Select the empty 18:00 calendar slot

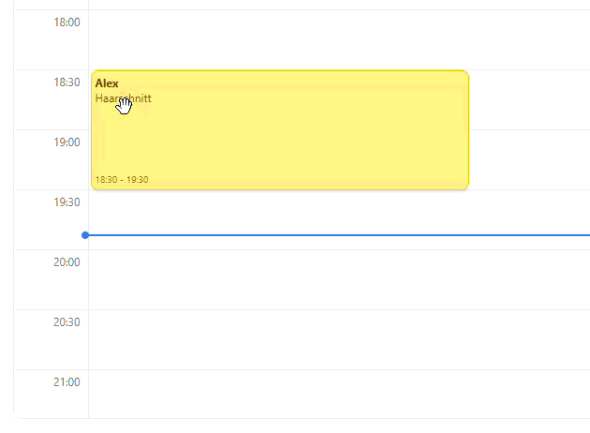(x=337, y=39)
